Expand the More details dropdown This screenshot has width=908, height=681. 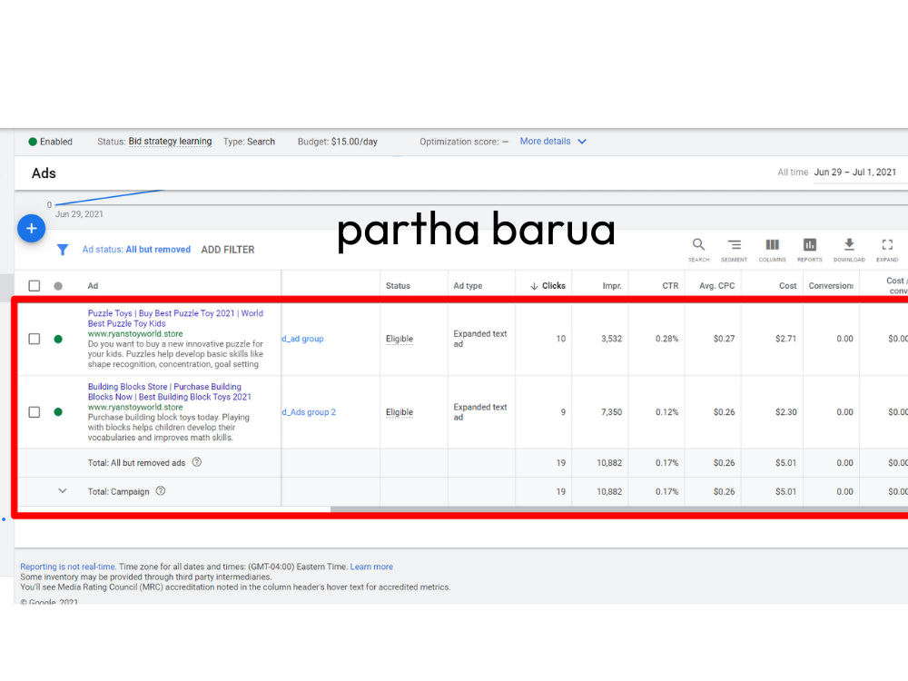[x=553, y=142]
